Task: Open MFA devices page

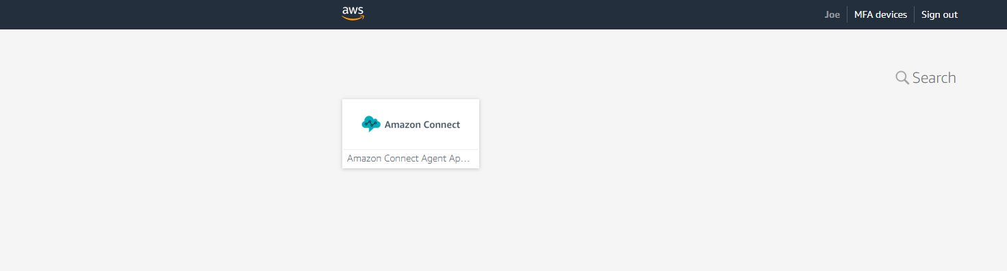Action: (x=880, y=14)
